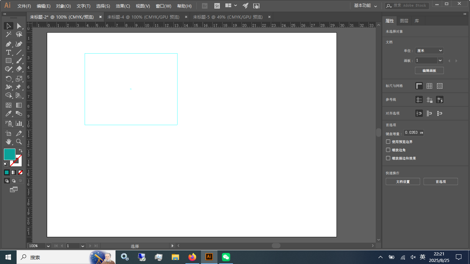Image resolution: width=470 pixels, height=264 pixels.
Task: Click the 首选项 quick action button
Action: click(441, 181)
